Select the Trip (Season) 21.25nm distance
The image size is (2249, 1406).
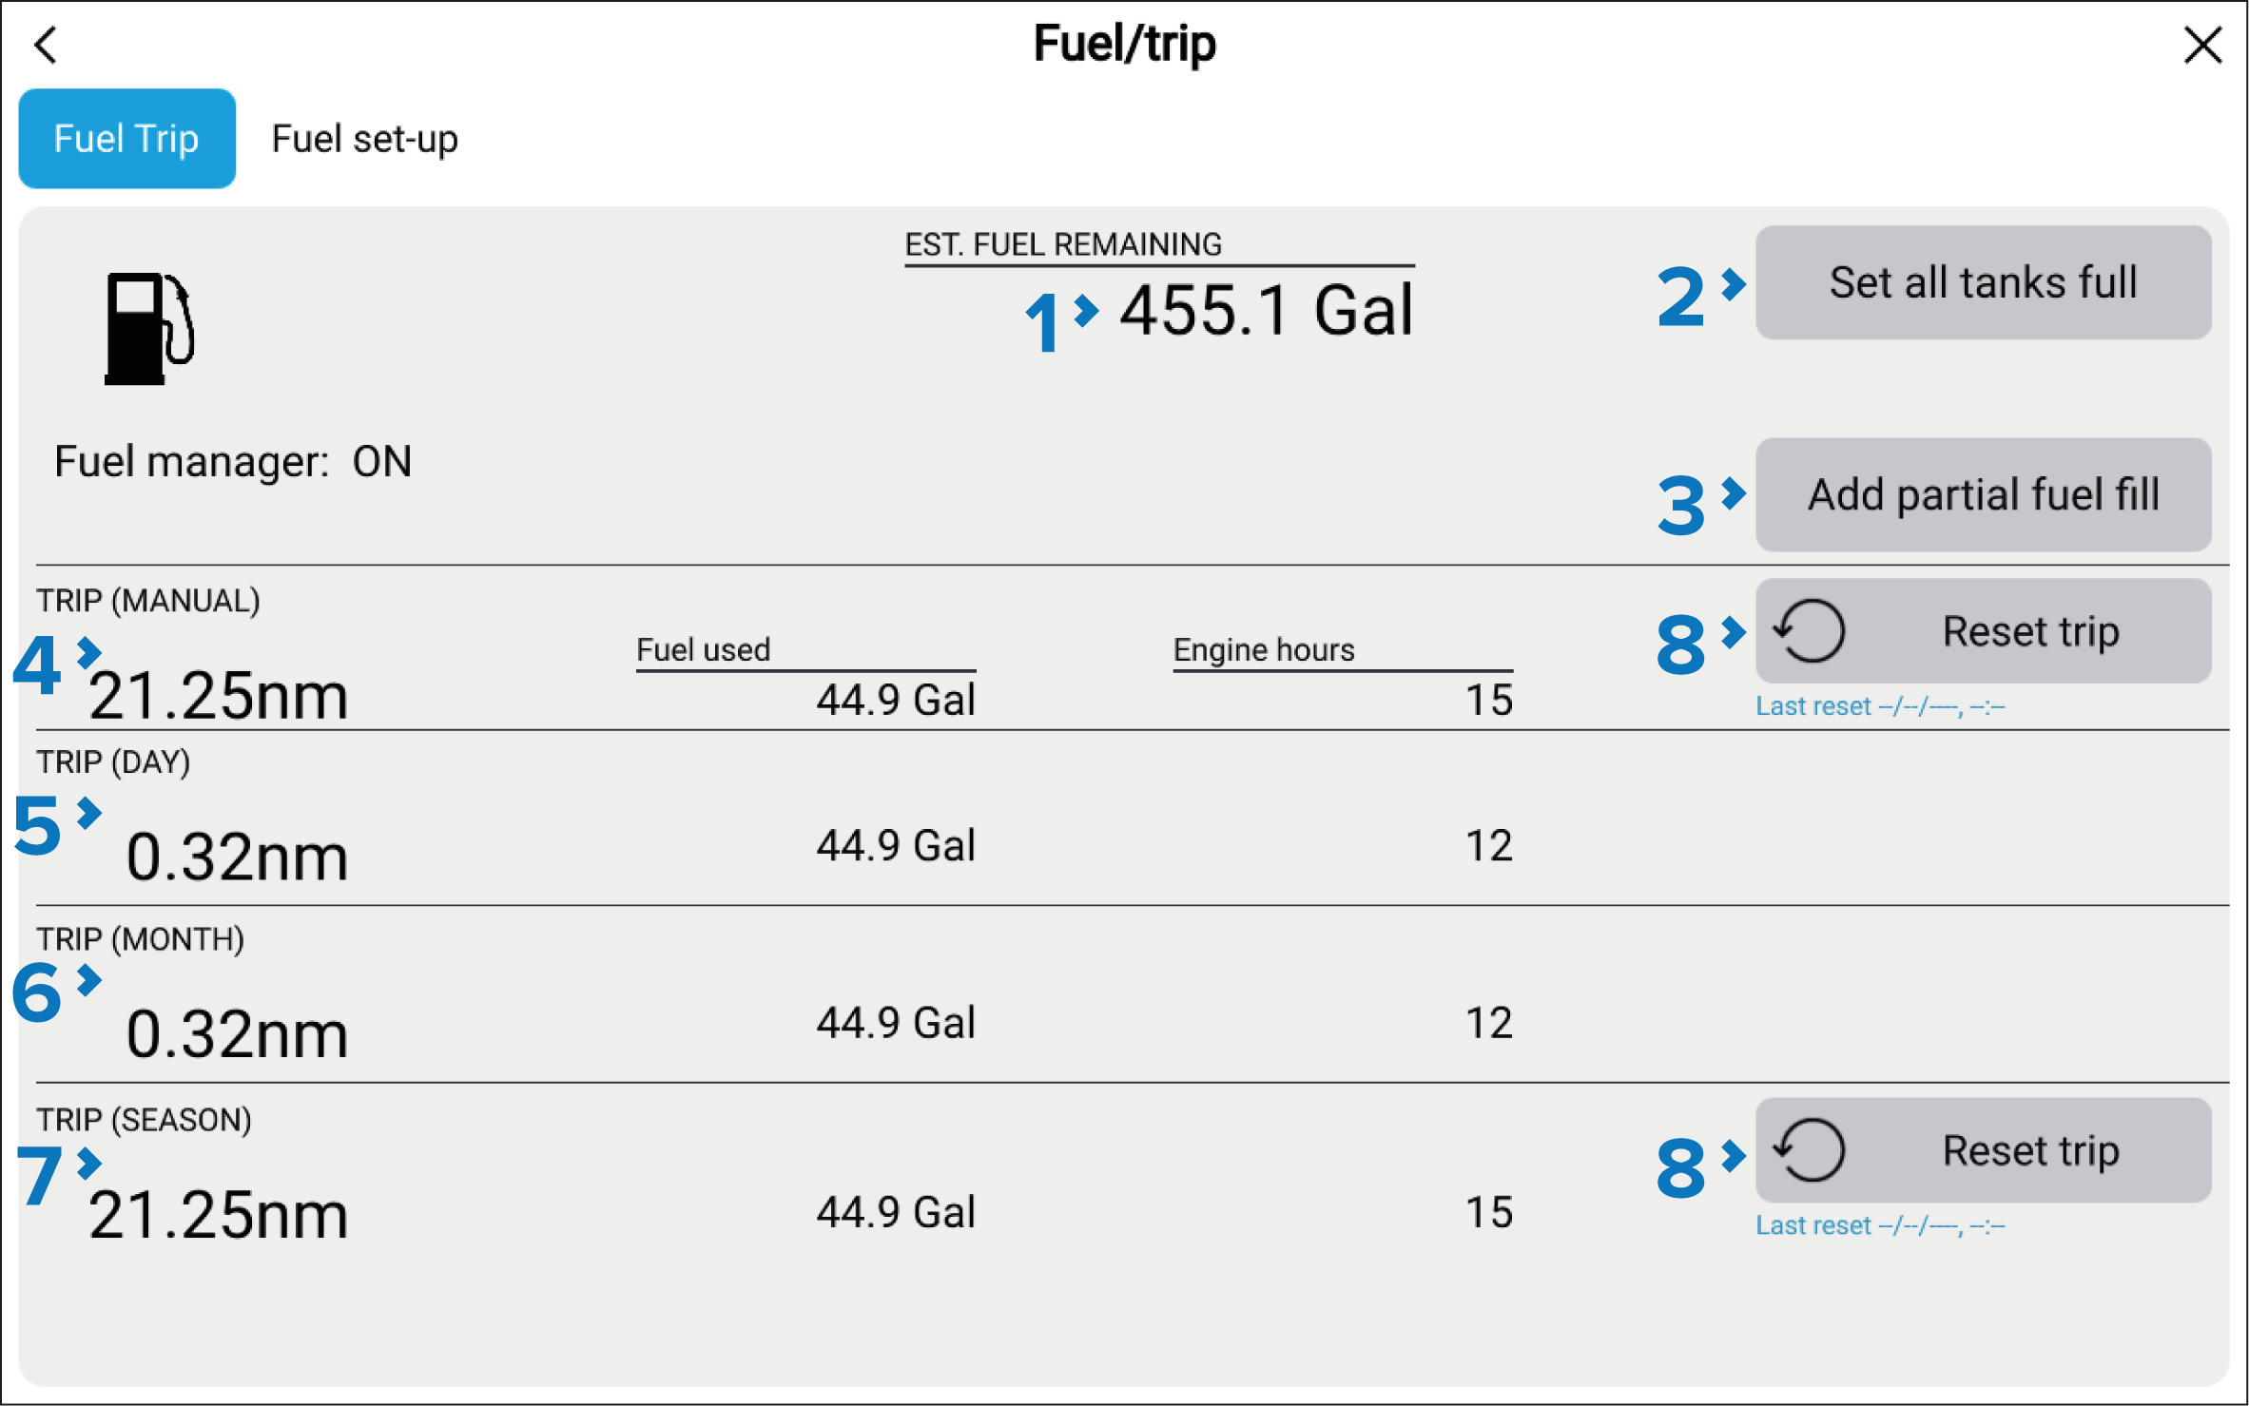click(x=219, y=1214)
